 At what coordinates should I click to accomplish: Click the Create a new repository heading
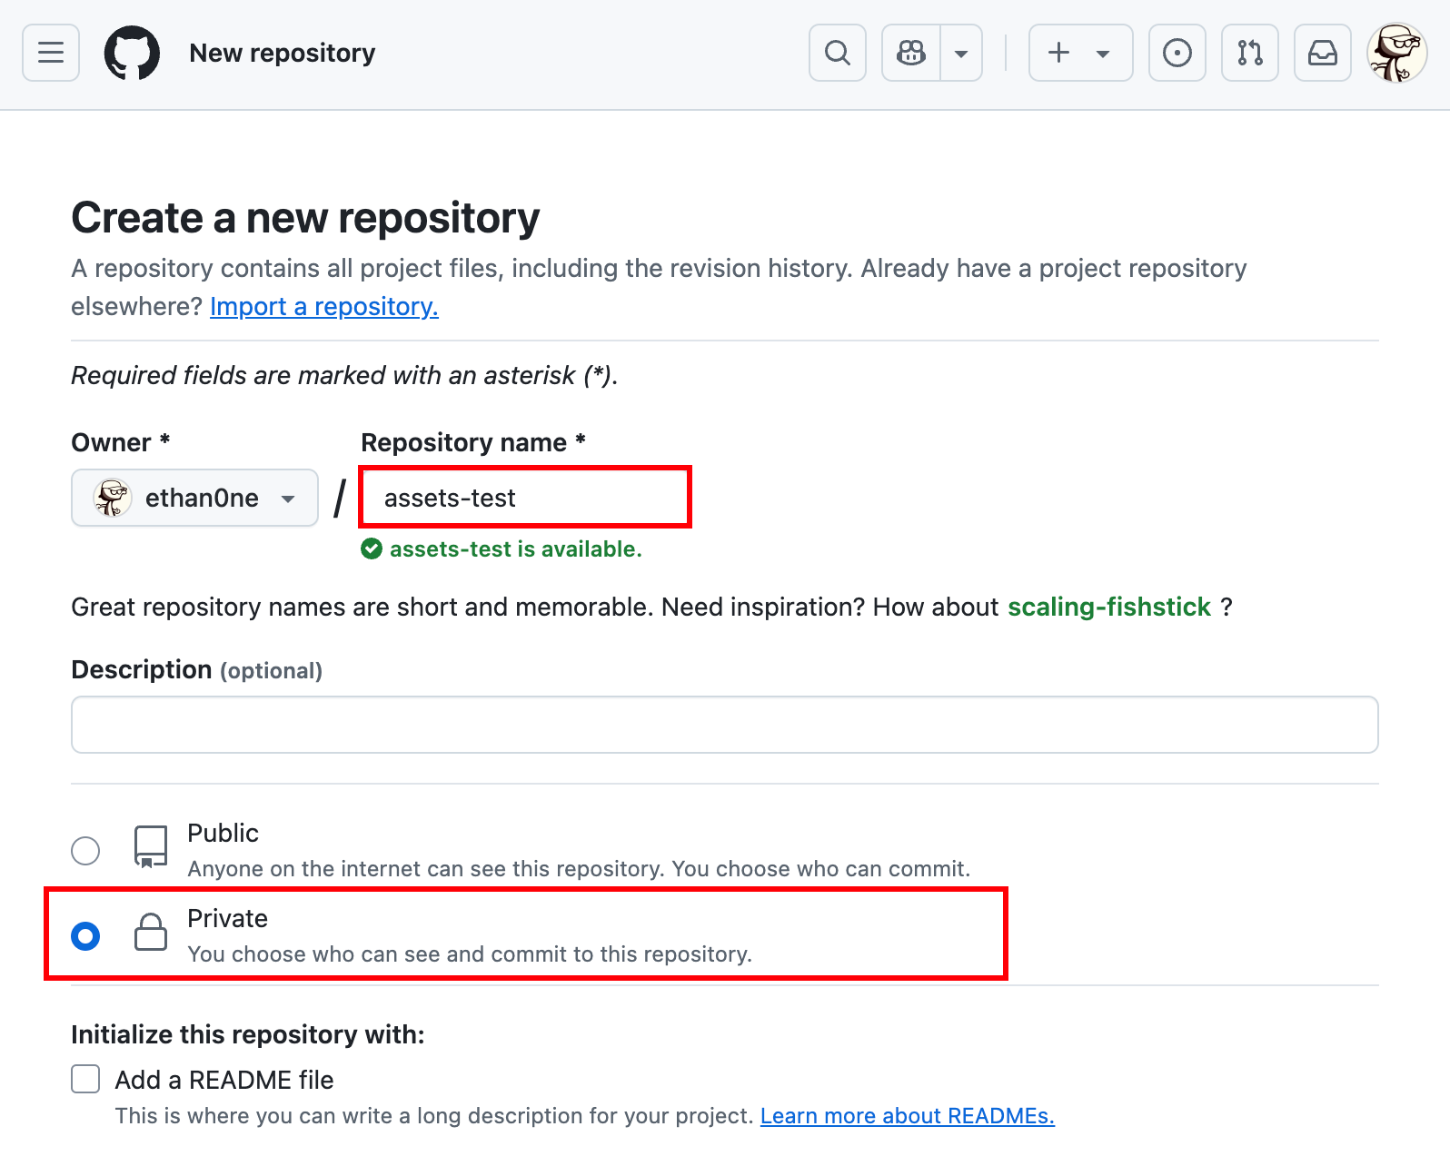(x=305, y=218)
